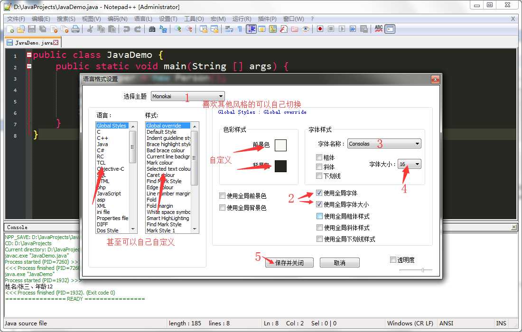Click the language list scroll-down arrow
Image resolution: width=522 pixels, height=332 pixels.
point(133,229)
